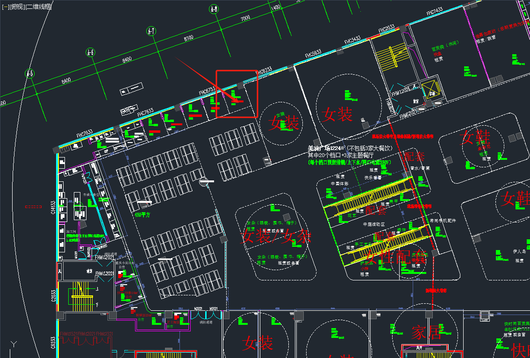This screenshot has width=530, height=358.
Task: Select the 7000 dimension text
Action: 245,18
